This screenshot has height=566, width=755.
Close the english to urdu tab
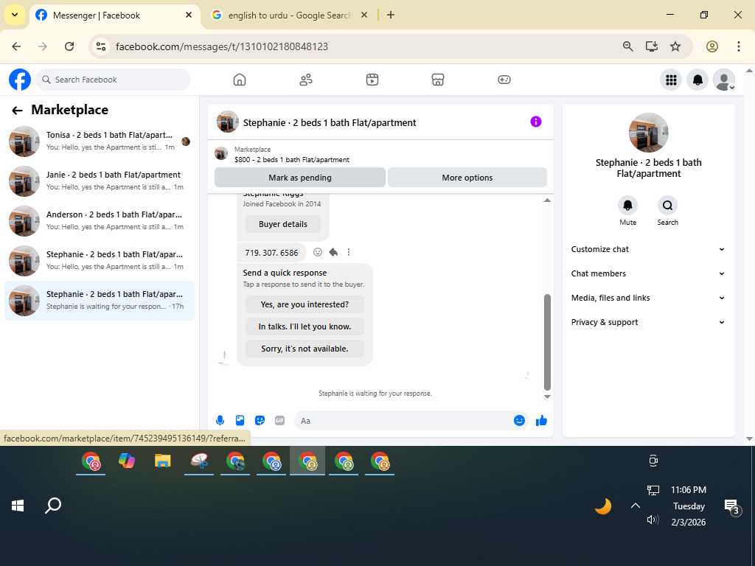pos(364,15)
